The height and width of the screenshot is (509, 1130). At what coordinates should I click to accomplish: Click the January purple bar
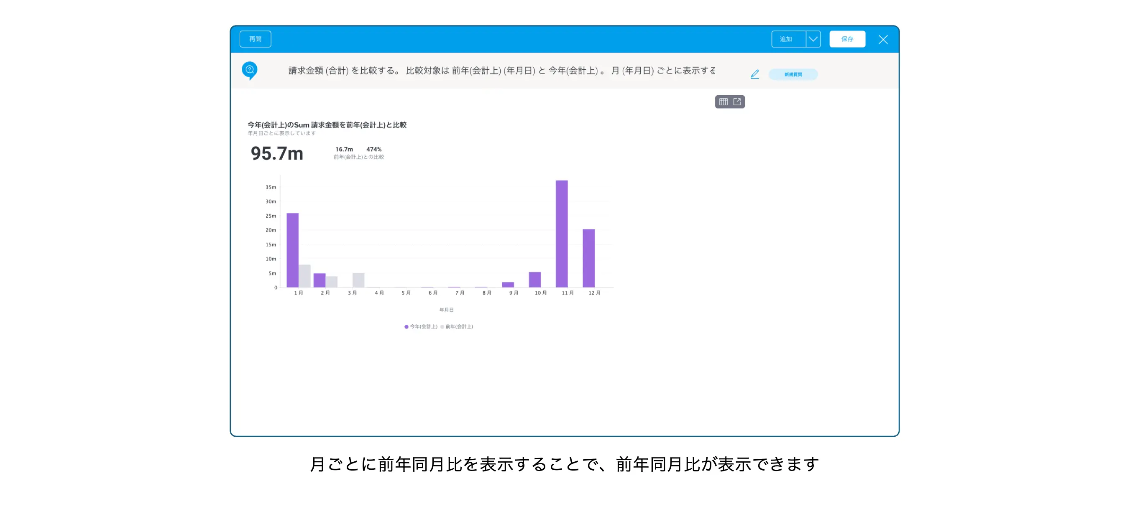point(292,250)
